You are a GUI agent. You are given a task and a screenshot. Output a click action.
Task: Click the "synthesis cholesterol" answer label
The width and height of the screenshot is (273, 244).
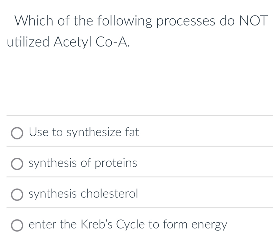[x=83, y=194]
